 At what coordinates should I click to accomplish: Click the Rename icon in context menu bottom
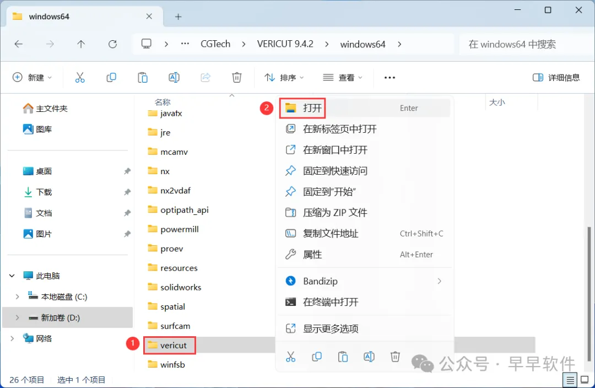tap(369, 357)
